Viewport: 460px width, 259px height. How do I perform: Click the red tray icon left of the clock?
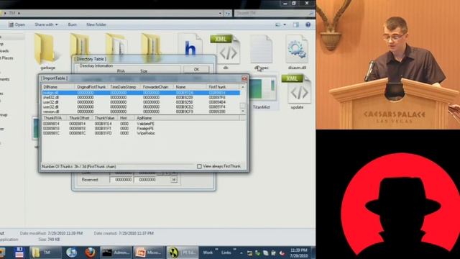282,253
